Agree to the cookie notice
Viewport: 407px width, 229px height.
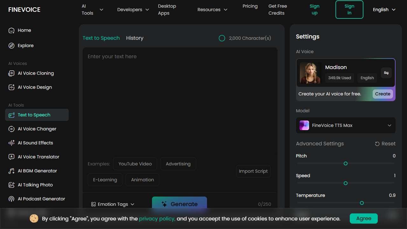(363, 219)
